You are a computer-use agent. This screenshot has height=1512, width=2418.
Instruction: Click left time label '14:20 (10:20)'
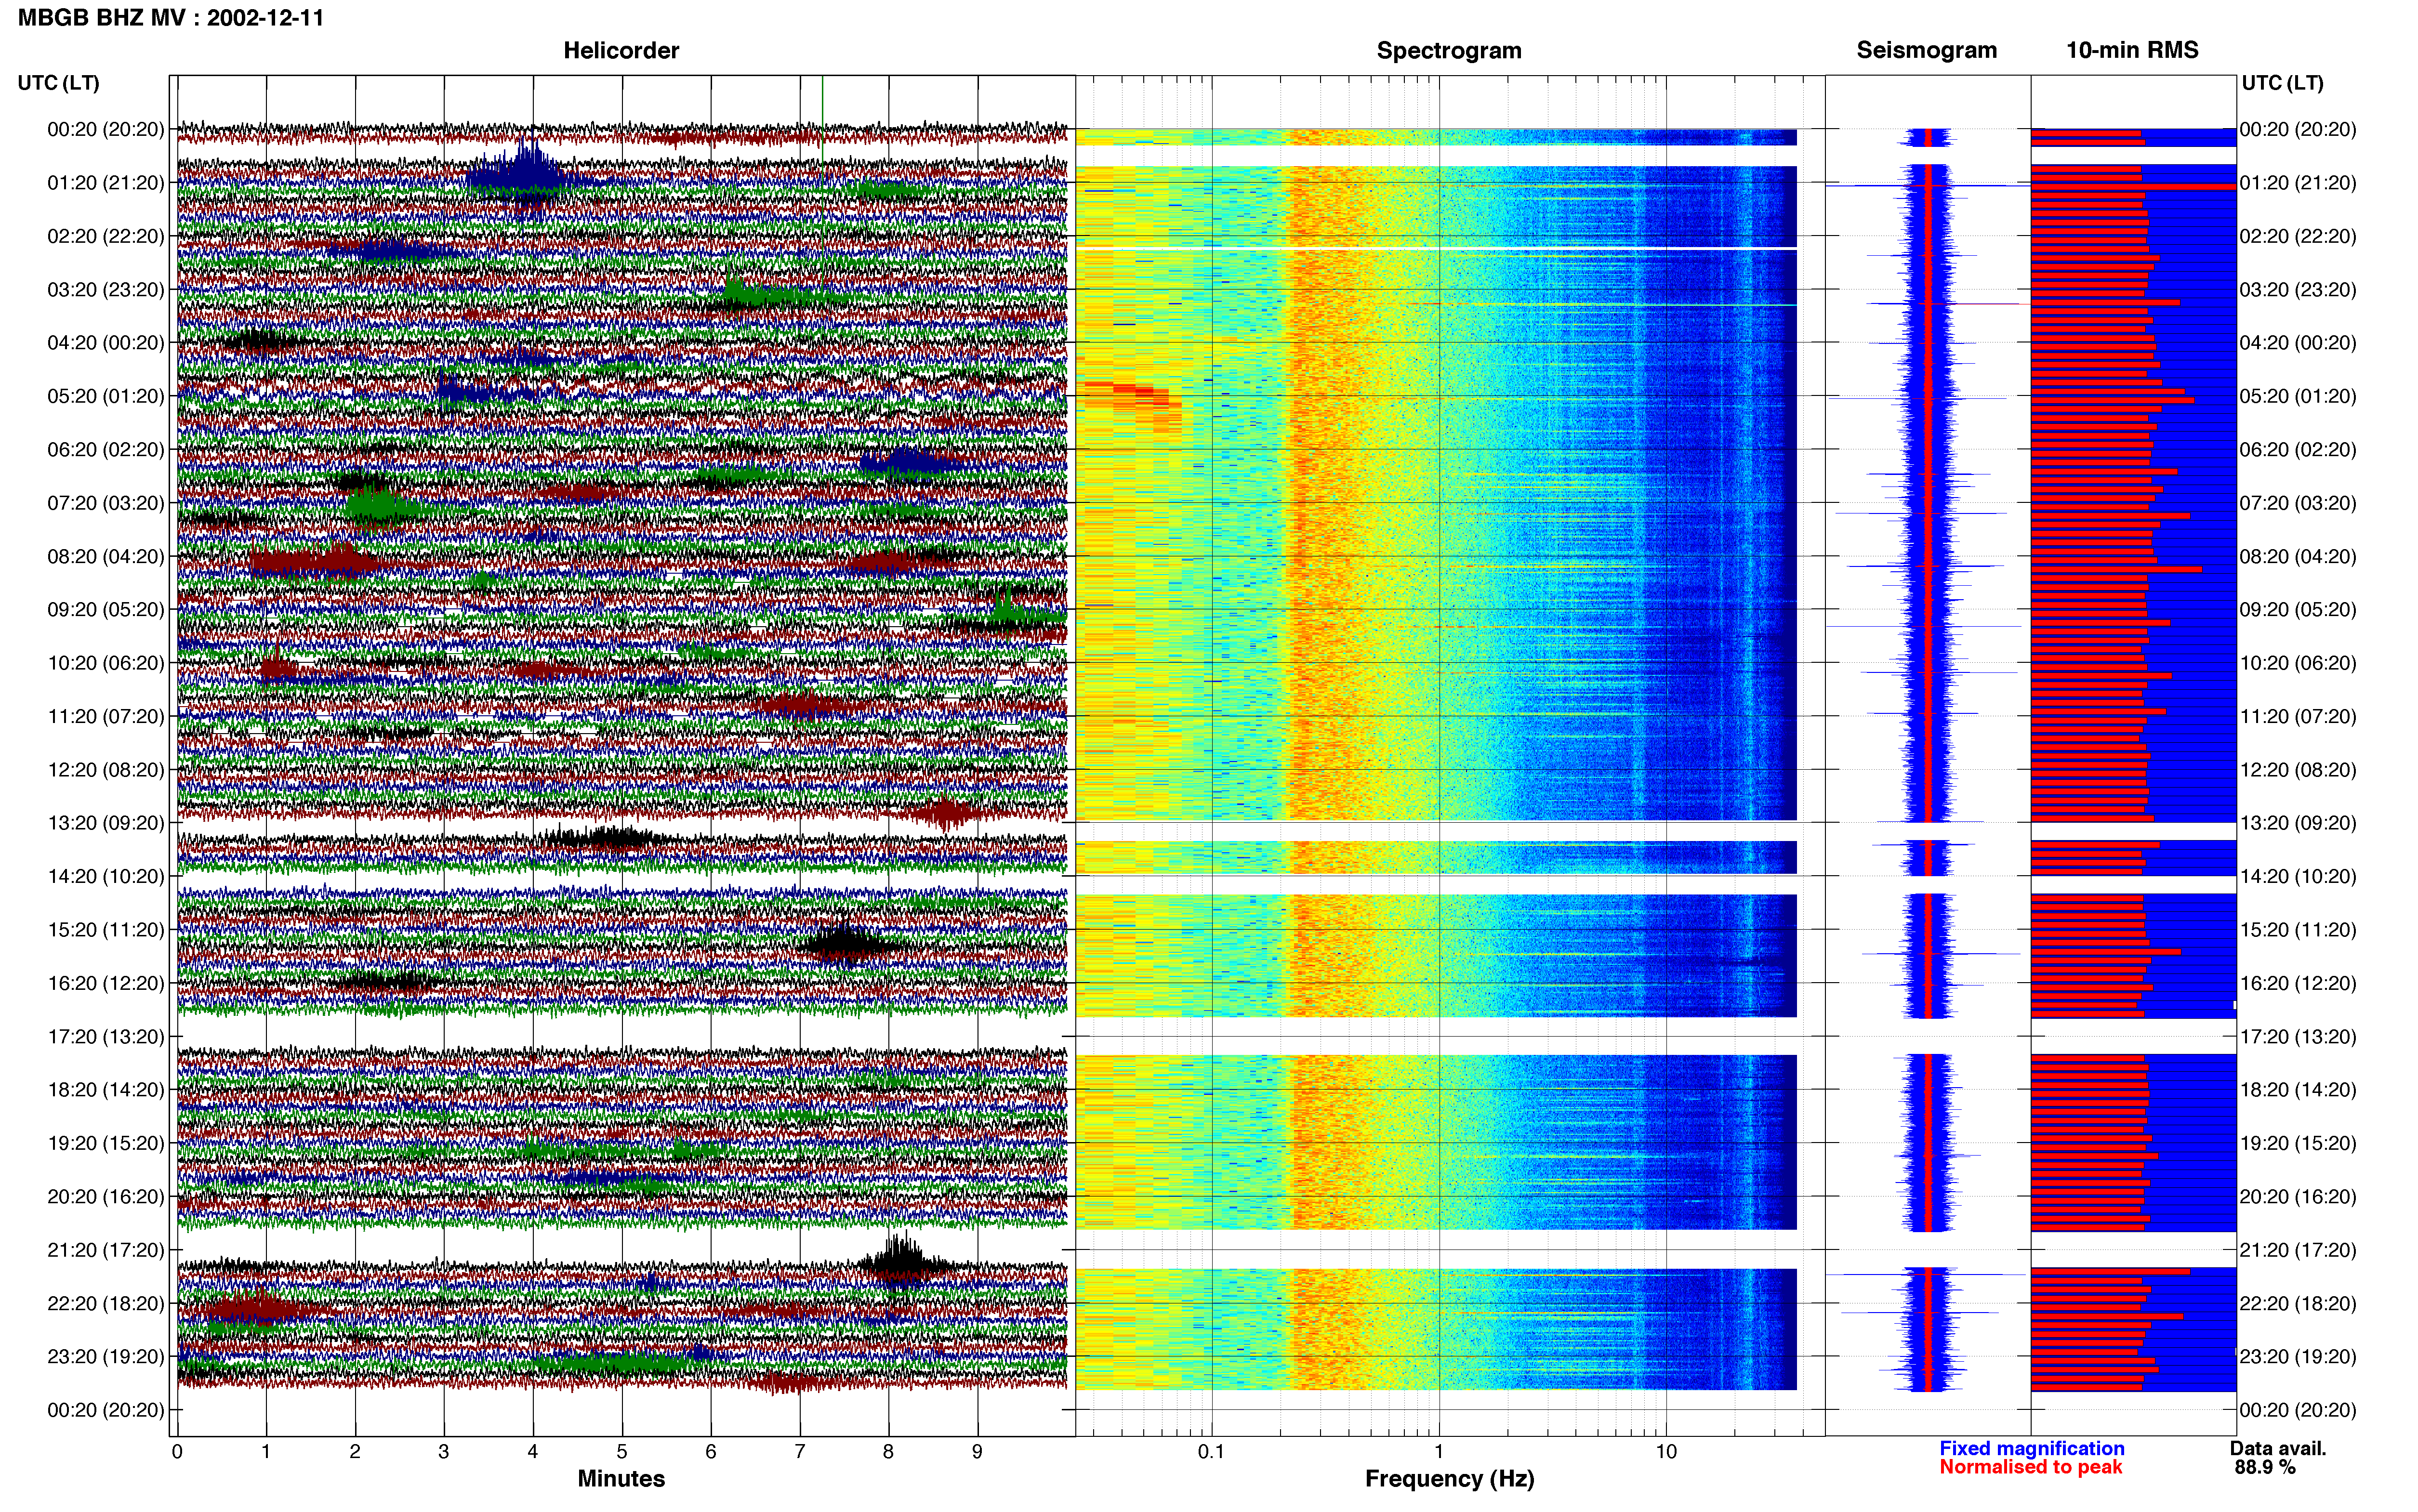pos(106,876)
